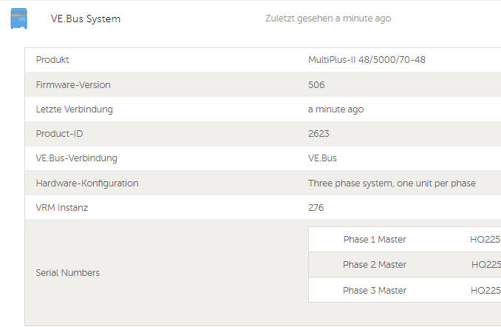Select the Hardware-Konfiguration row label

click(x=87, y=183)
